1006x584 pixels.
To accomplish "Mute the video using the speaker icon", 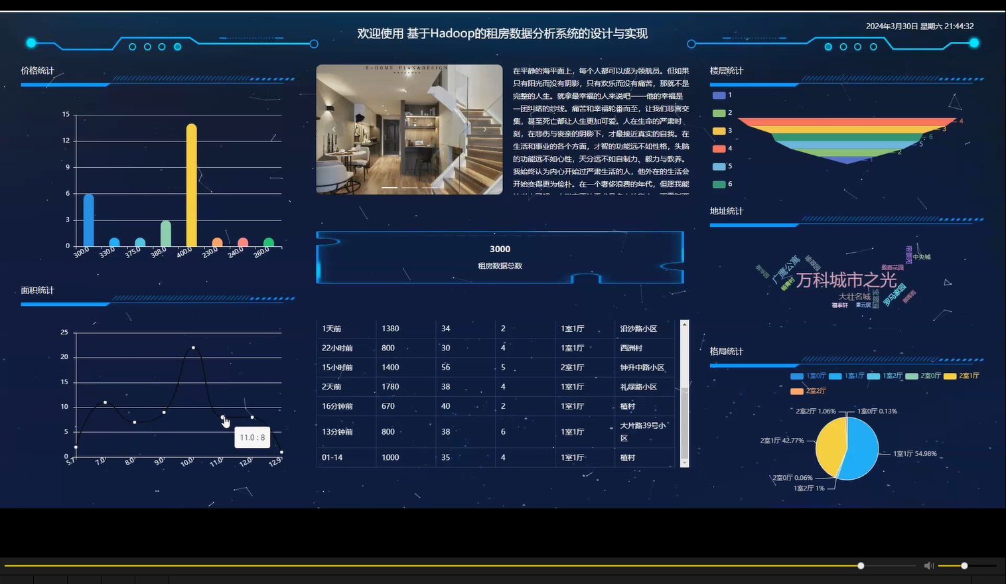I will [929, 565].
